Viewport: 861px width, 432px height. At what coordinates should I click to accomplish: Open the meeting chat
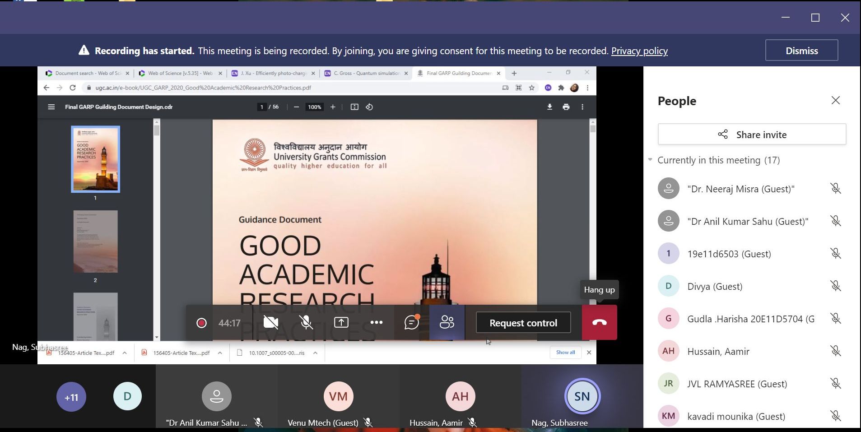point(411,322)
